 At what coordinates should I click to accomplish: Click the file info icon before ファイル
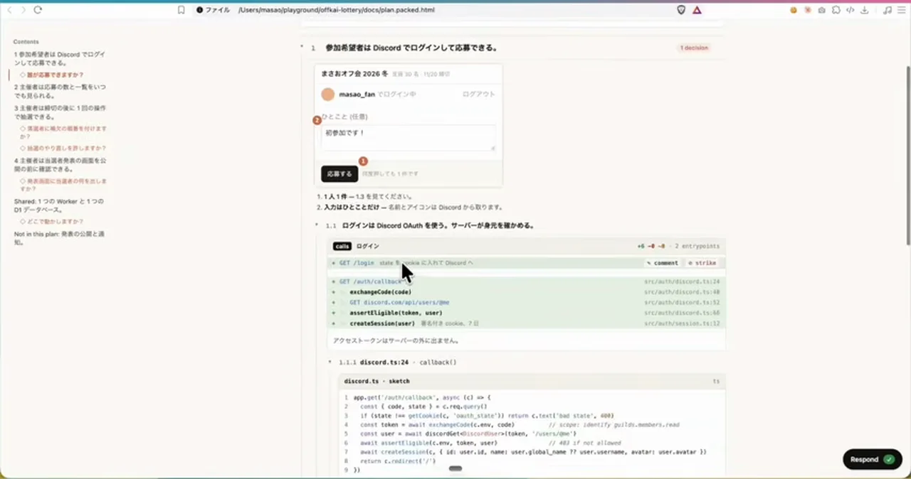point(200,10)
